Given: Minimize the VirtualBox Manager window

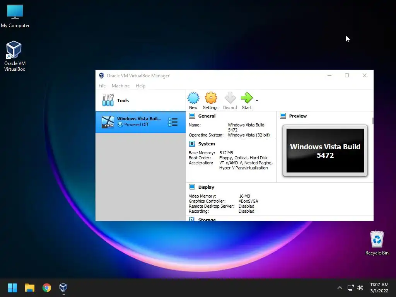Looking at the screenshot, I should 329,75.
